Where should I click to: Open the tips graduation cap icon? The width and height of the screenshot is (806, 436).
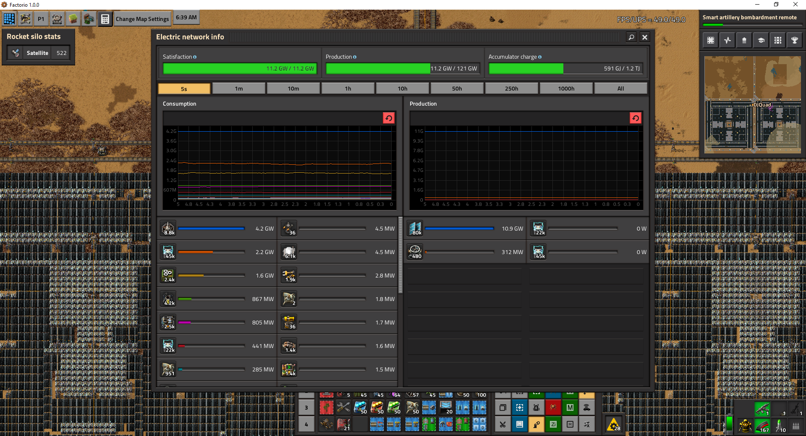[761, 40]
